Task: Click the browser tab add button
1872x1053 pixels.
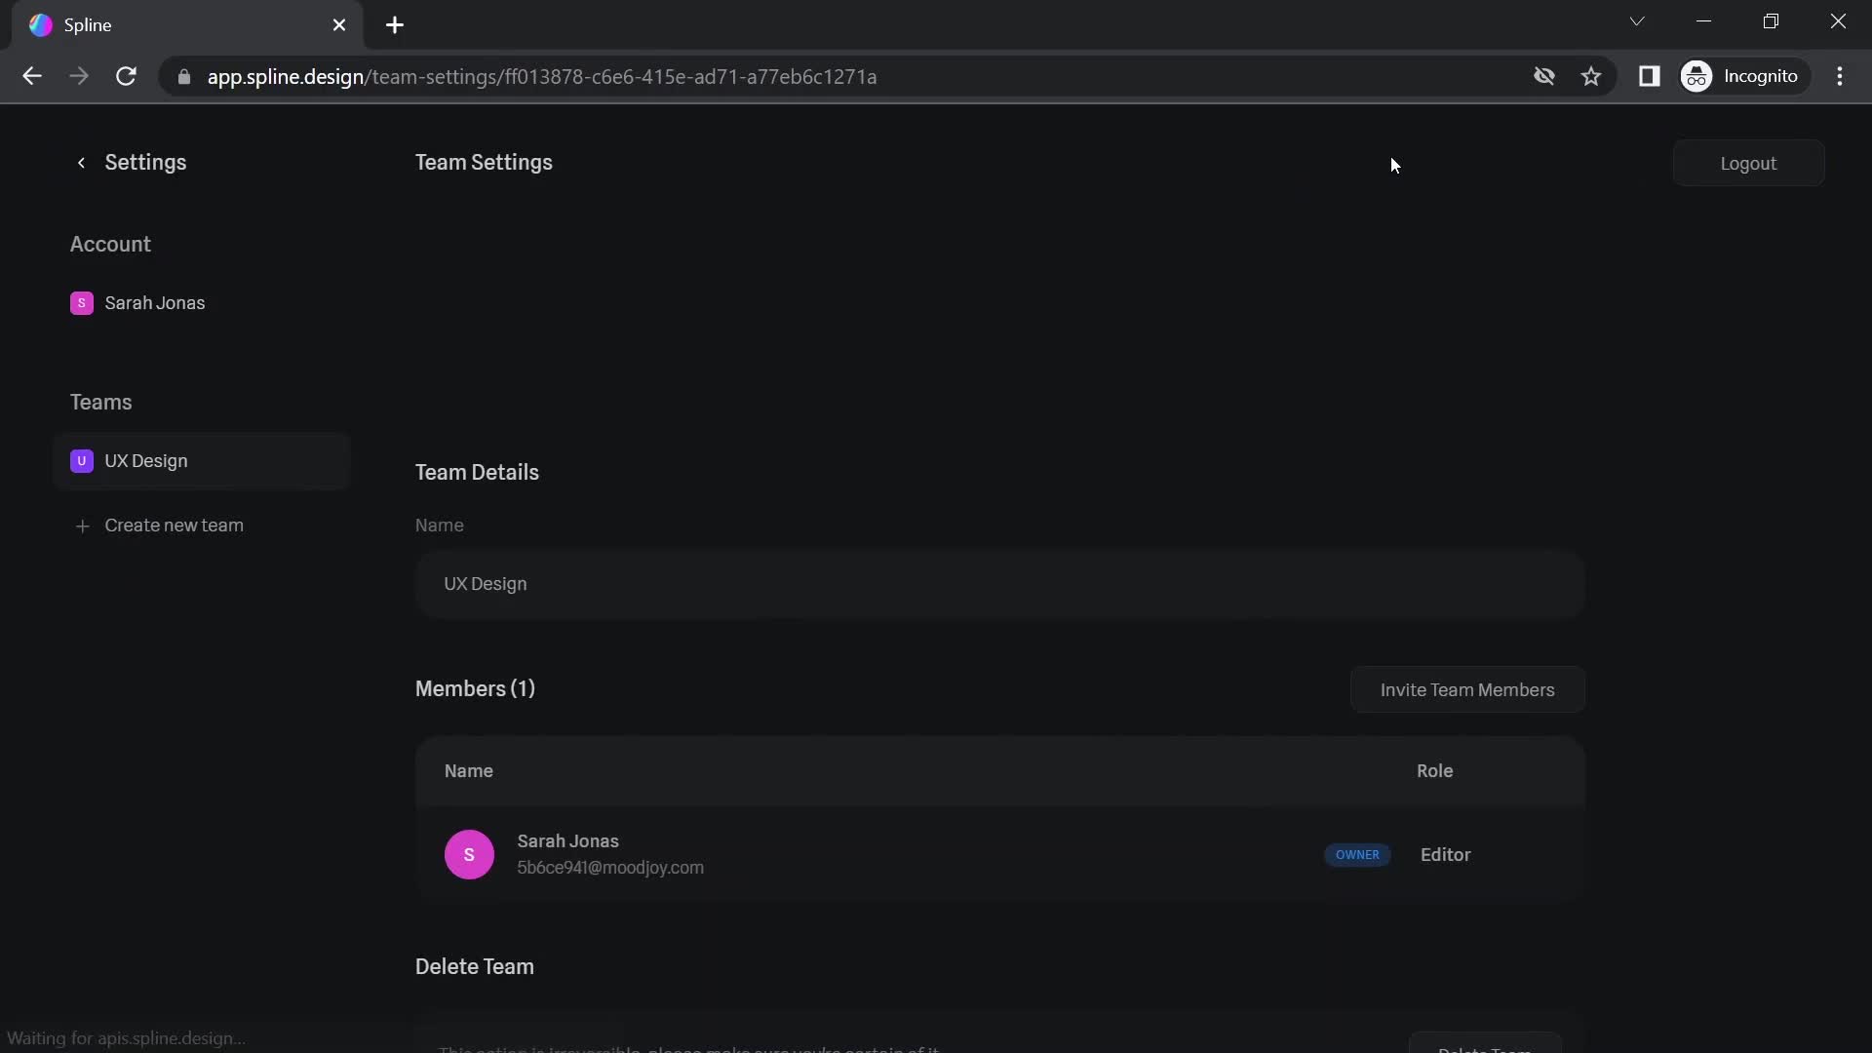Action: [x=394, y=25]
